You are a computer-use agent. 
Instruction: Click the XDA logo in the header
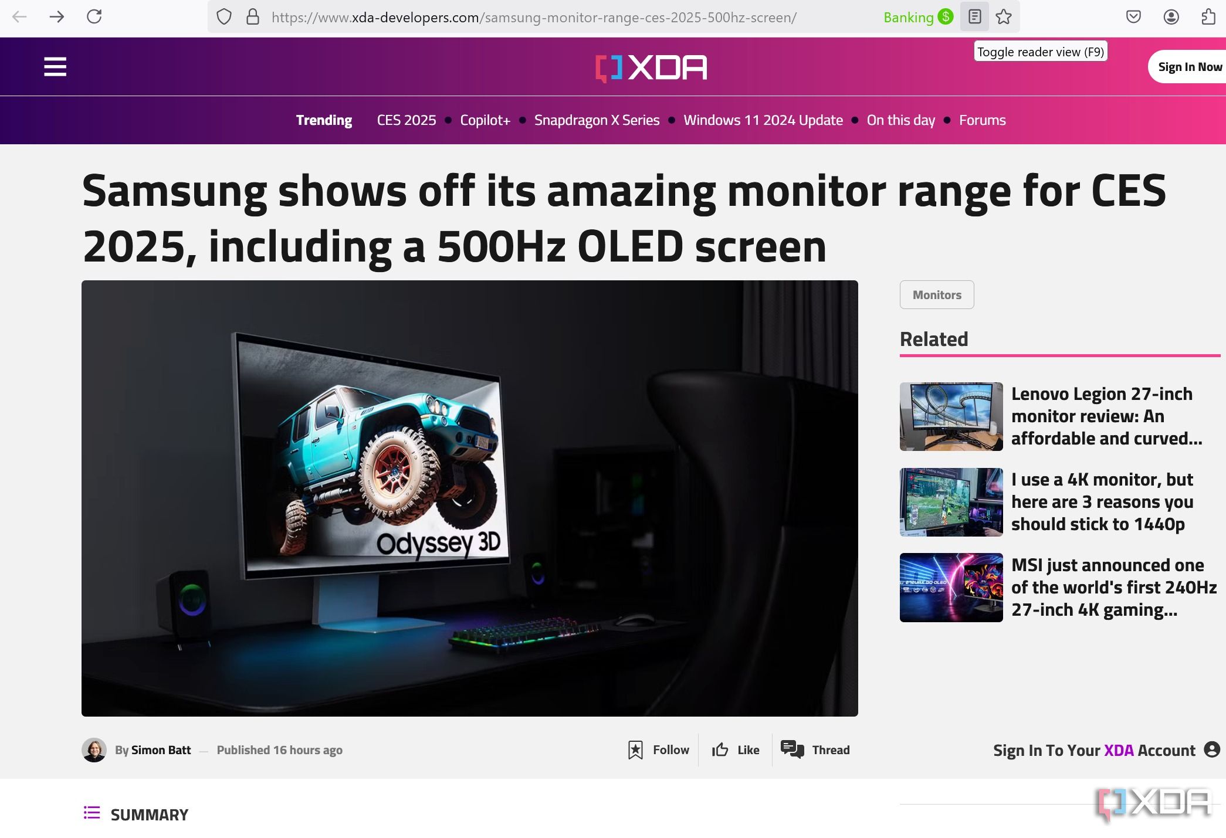click(651, 68)
